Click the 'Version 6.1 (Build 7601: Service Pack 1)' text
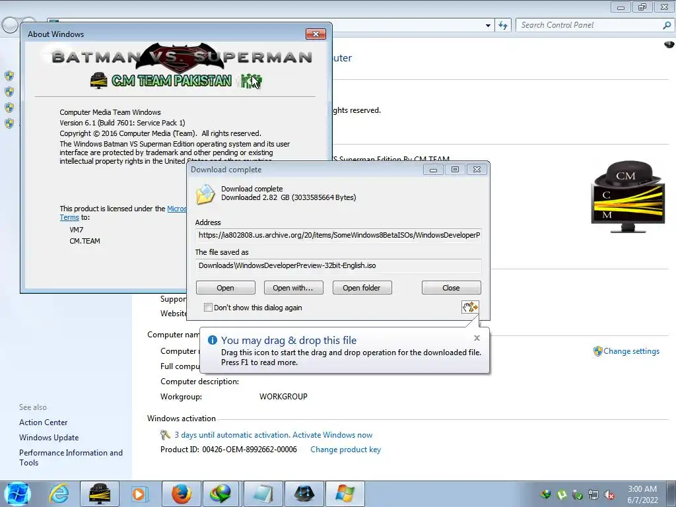This screenshot has height=507, width=676. coord(122,123)
